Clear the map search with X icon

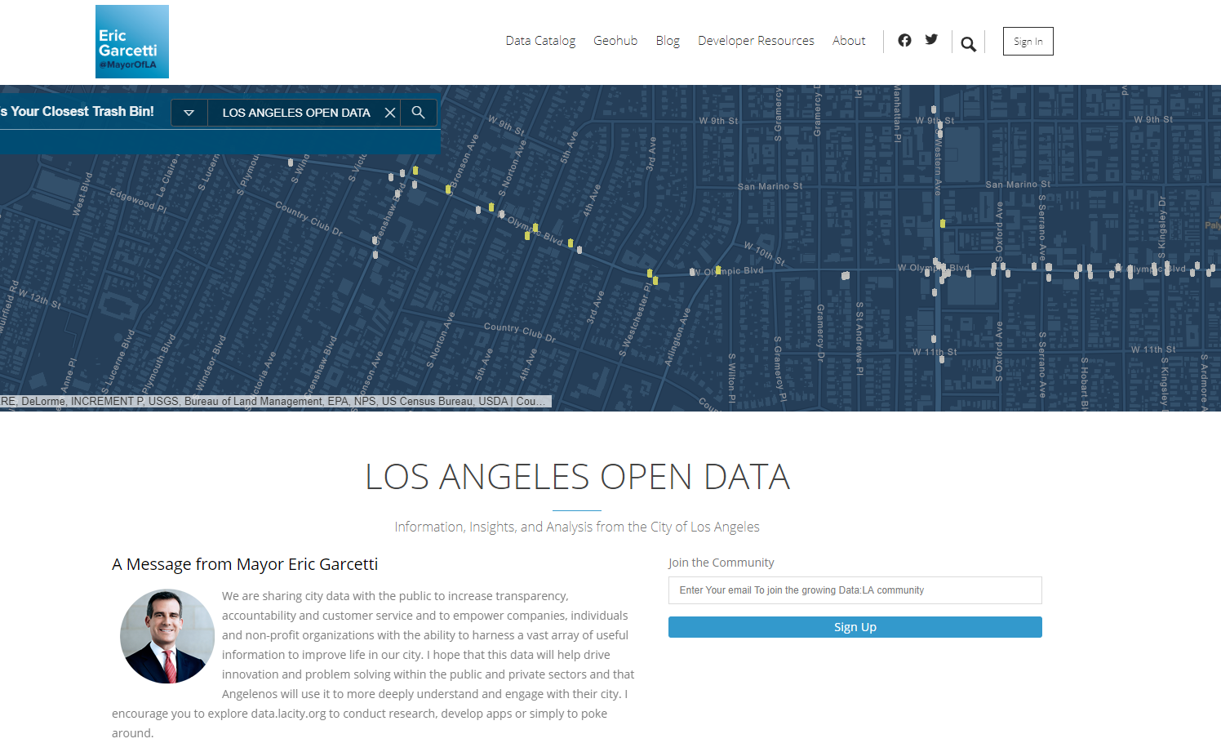(390, 113)
